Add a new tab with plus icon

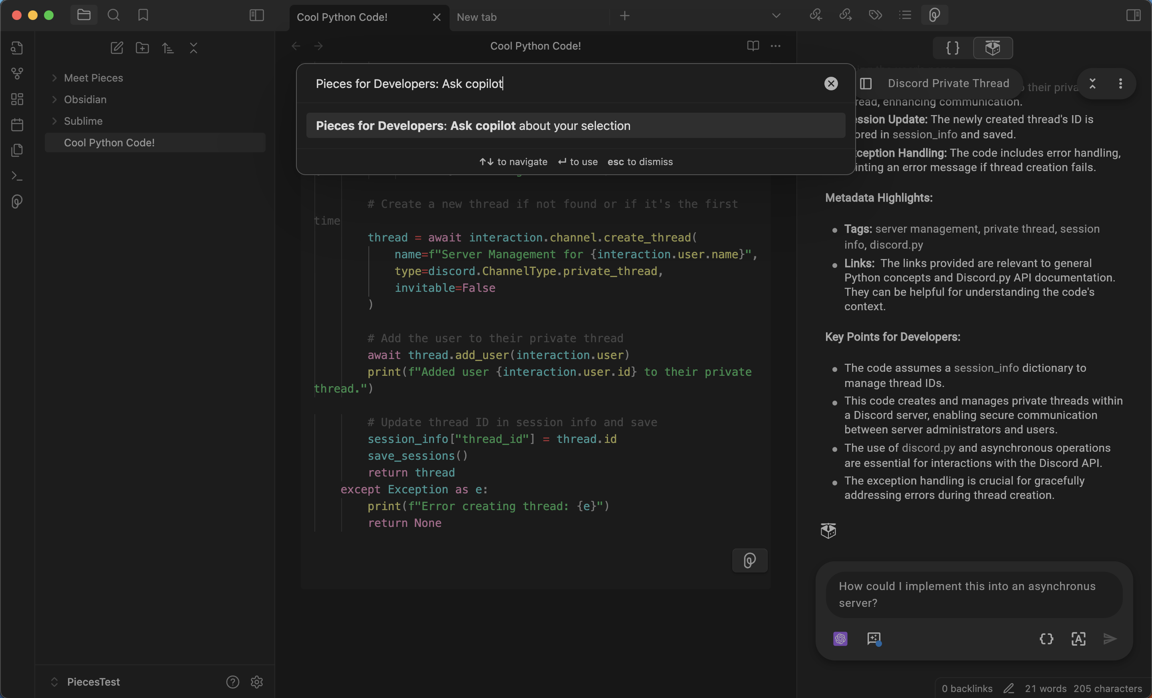(625, 16)
